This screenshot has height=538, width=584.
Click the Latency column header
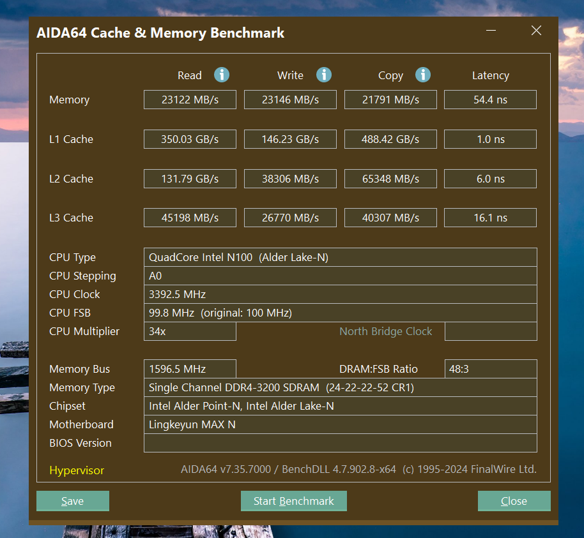pos(491,76)
